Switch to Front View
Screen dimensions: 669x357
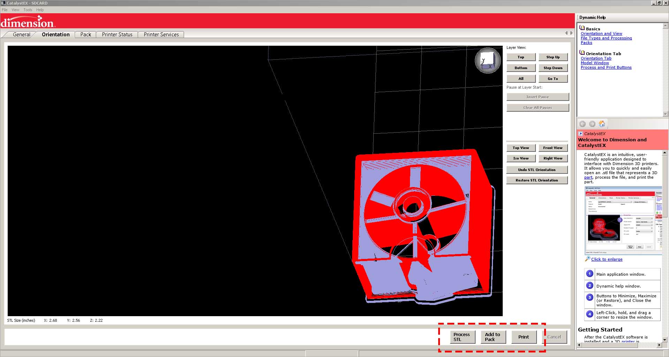tap(553, 148)
